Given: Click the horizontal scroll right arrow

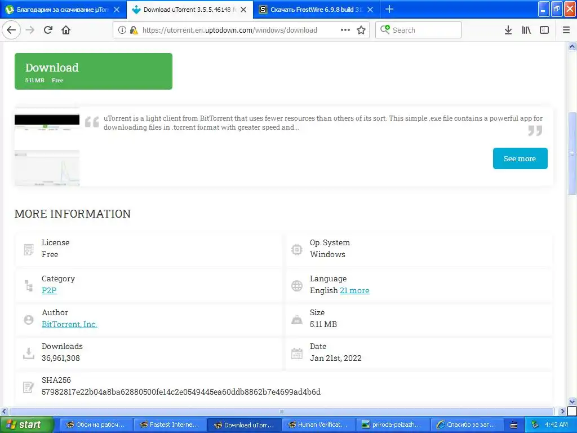Looking at the screenshot, I should point(562,411).
